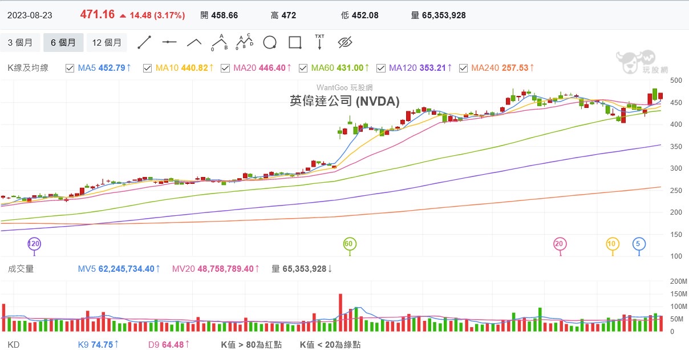Click the high price 高 472
The image size is (689, 350).
[283, 15]
